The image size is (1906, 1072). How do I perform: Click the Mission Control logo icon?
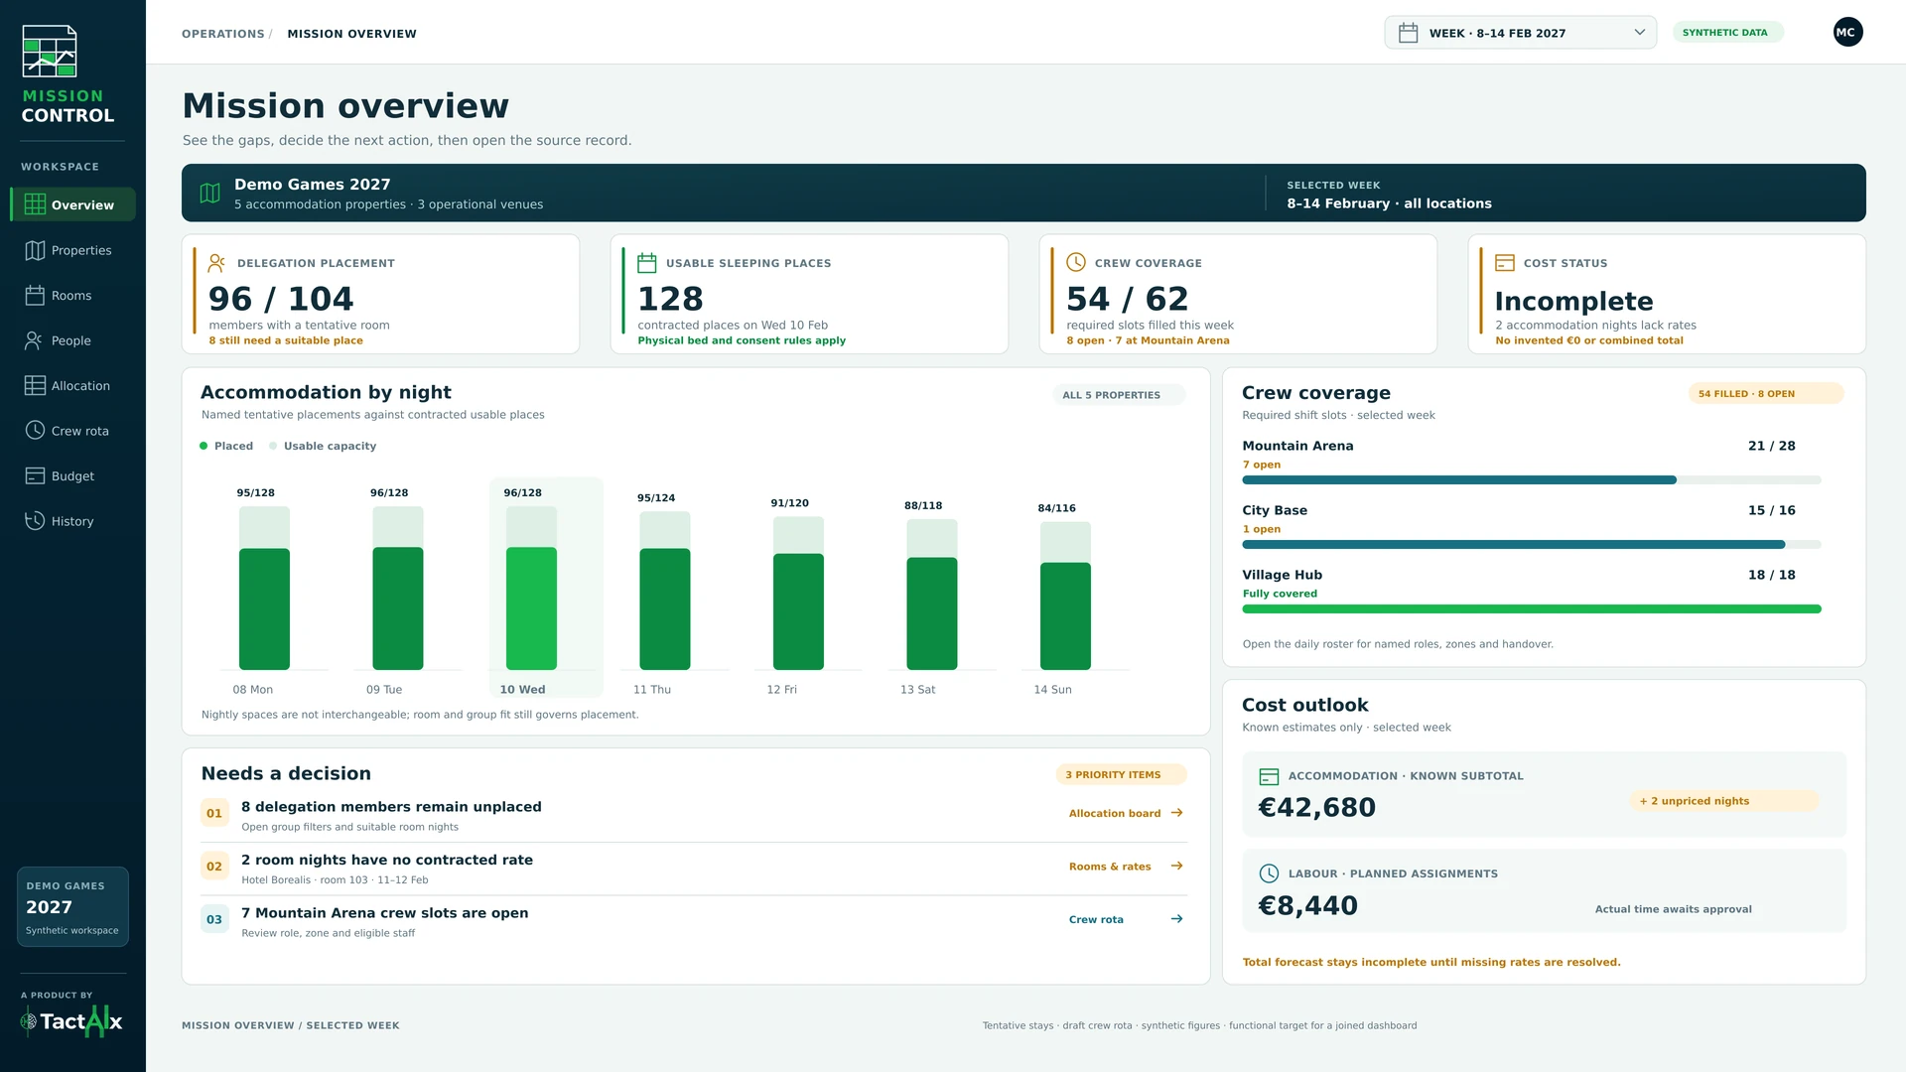pyautogui.click(x=50, y=52)
